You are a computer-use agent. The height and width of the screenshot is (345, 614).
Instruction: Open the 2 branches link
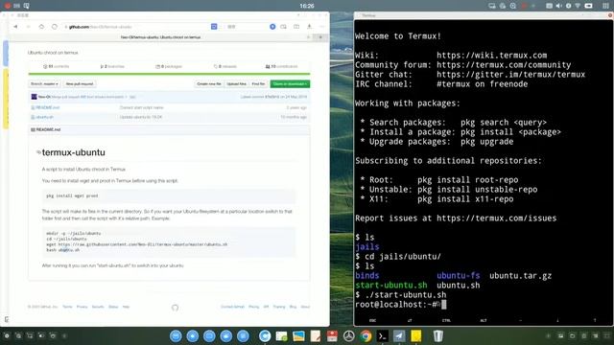coord(112,66)
